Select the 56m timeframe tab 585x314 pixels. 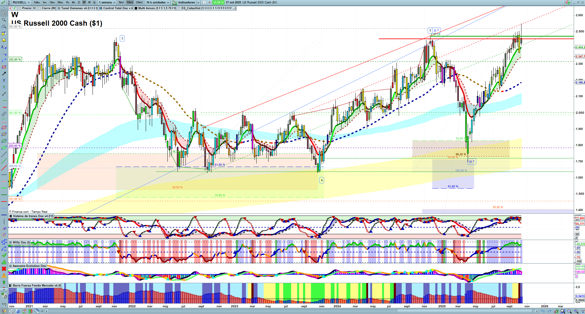click(60, 2)
